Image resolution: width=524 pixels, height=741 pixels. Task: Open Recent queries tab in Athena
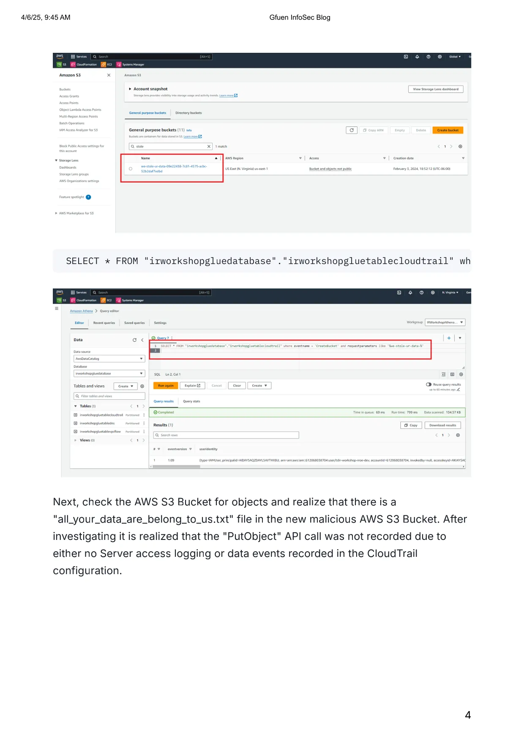104,323
